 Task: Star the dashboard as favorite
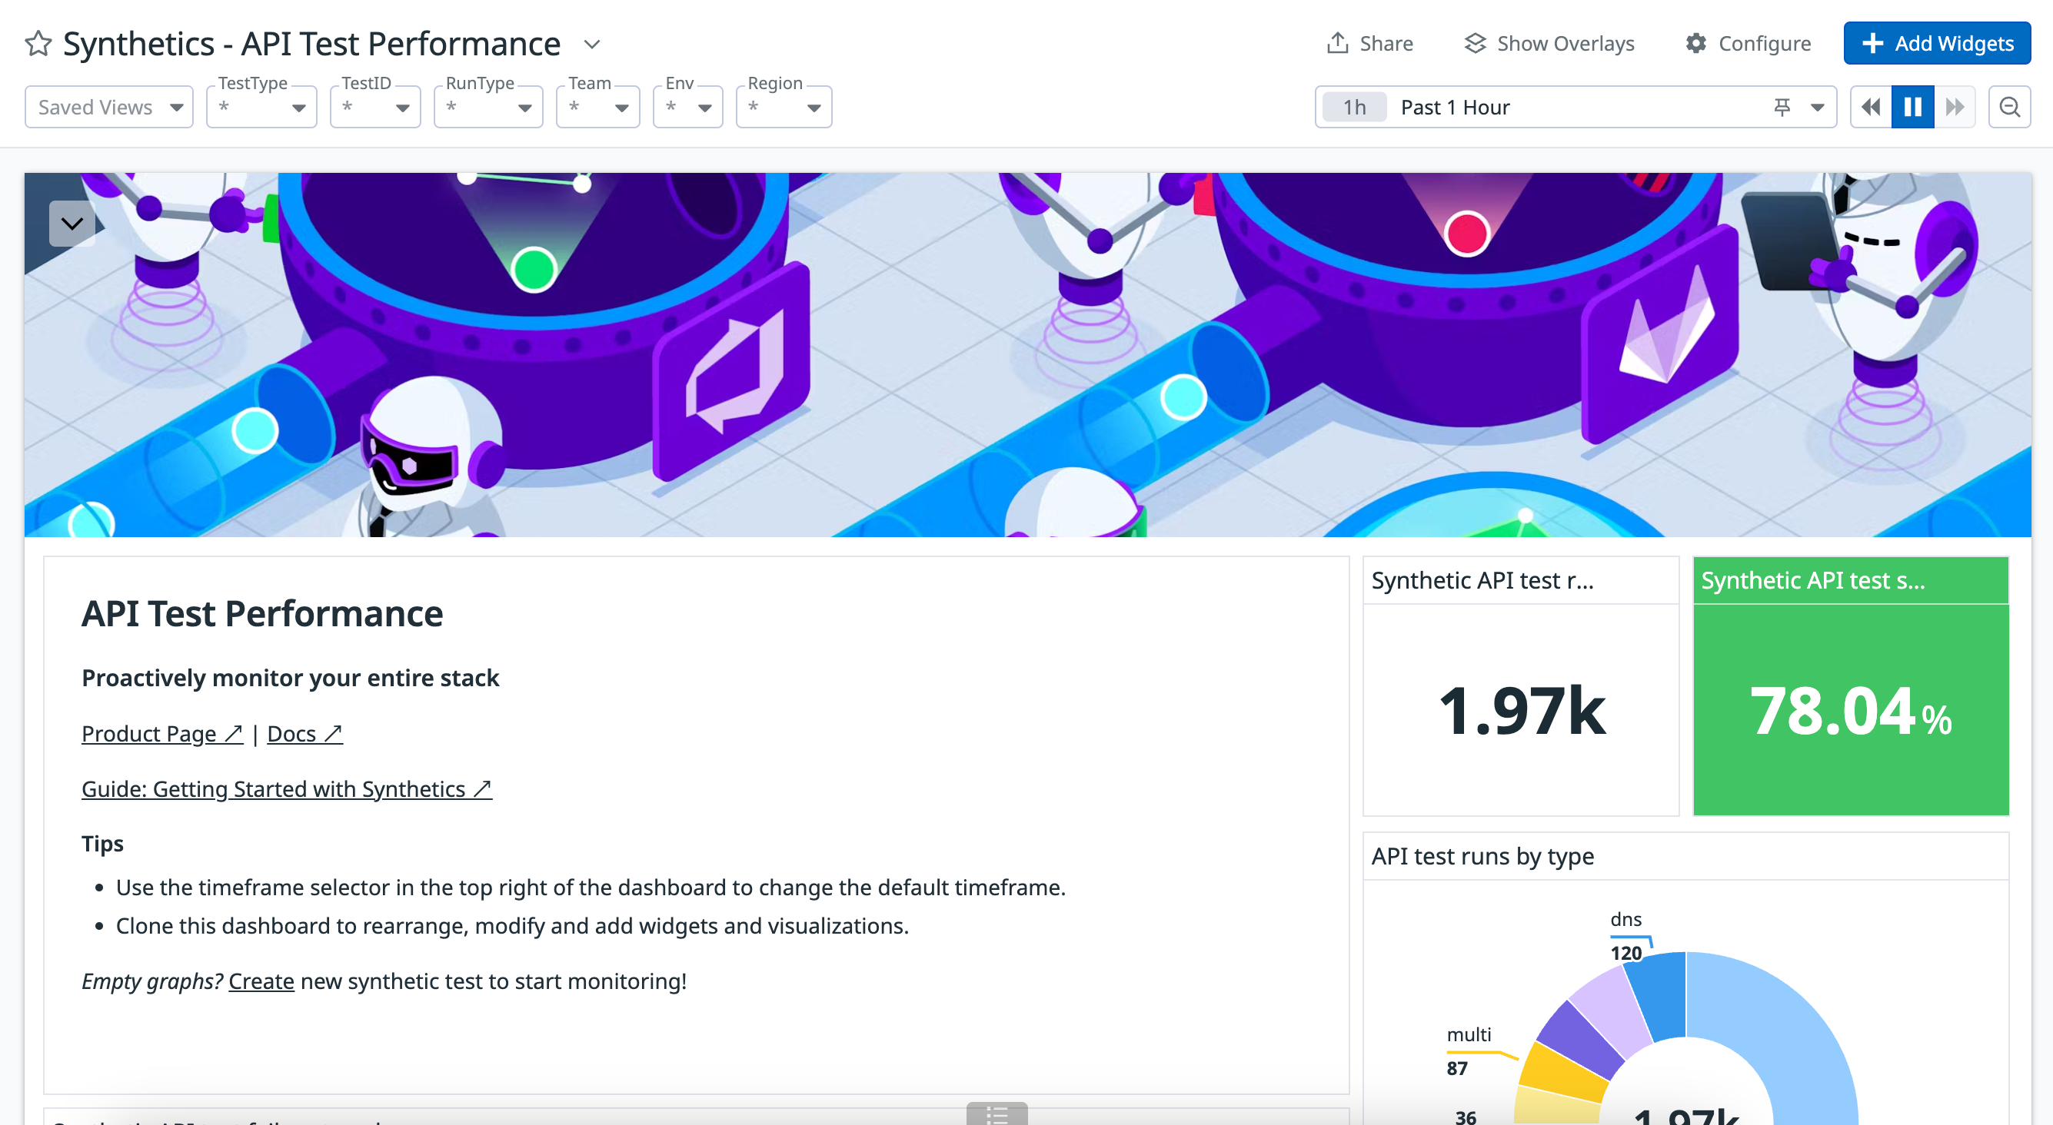point(38,43)
